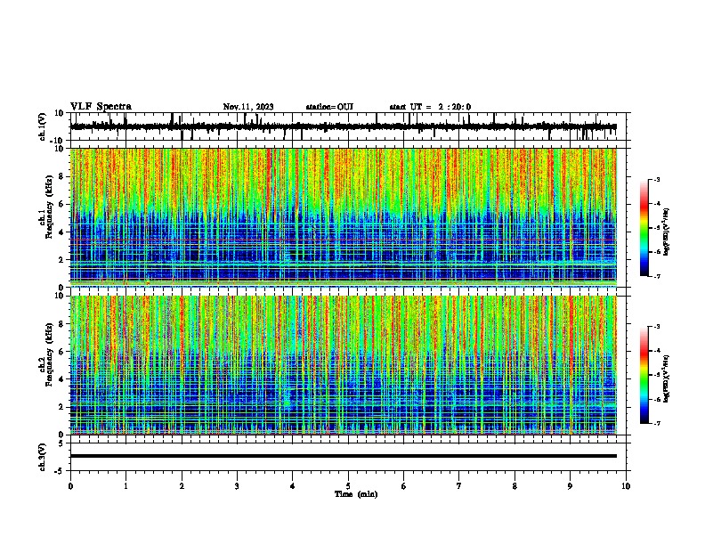
Task: Click inside the ch.1 spectrogram panel
Action: [x=344, y=217]
